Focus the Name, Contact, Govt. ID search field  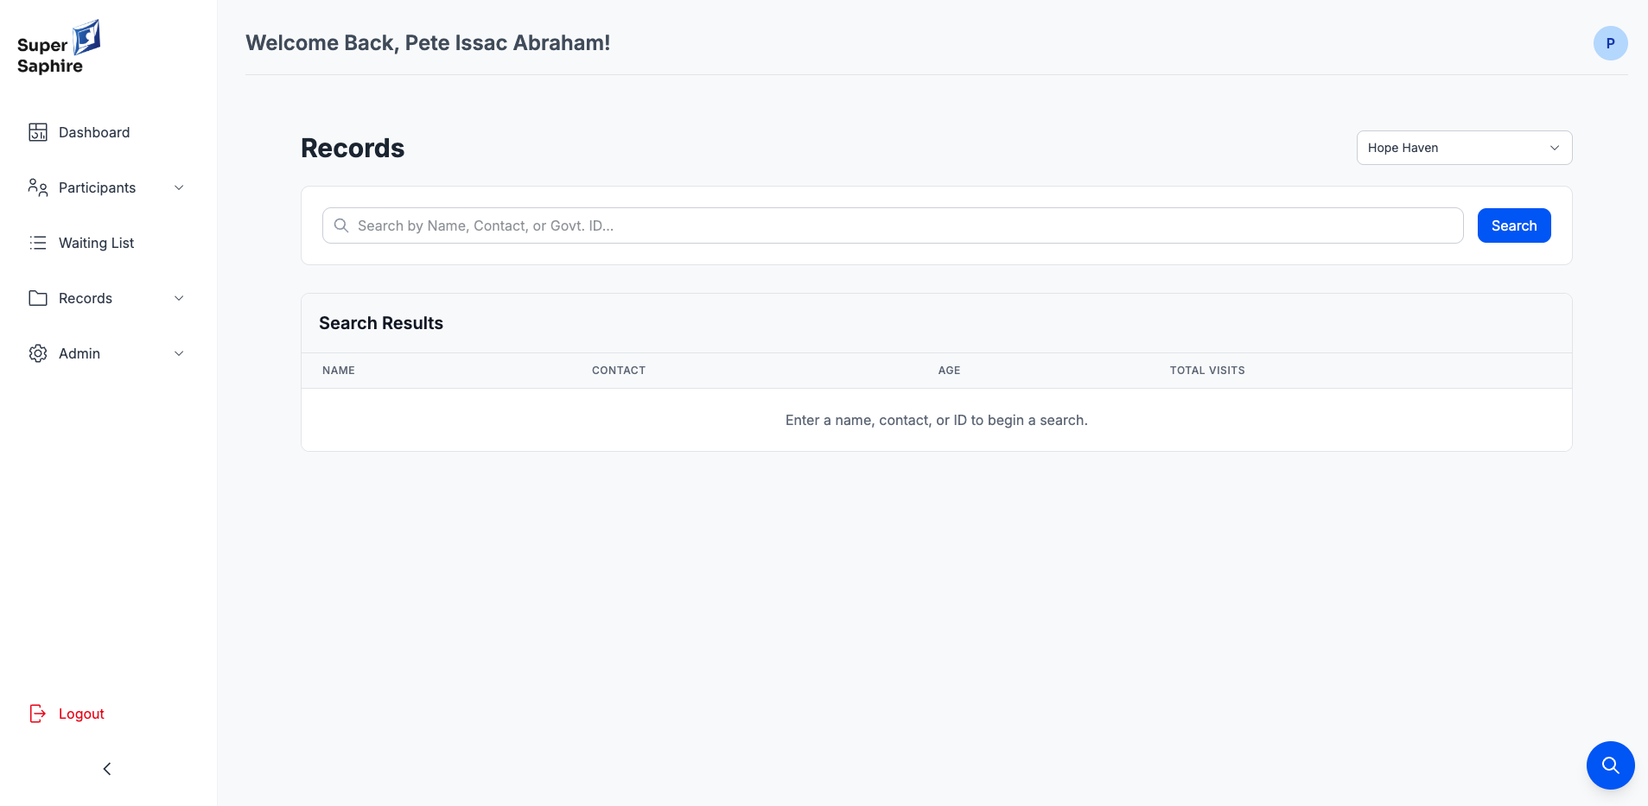(x=899, y=225)
